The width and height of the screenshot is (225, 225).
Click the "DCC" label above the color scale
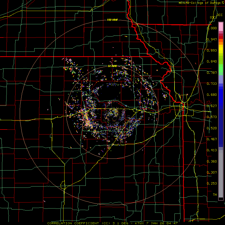tap(219, 15)
